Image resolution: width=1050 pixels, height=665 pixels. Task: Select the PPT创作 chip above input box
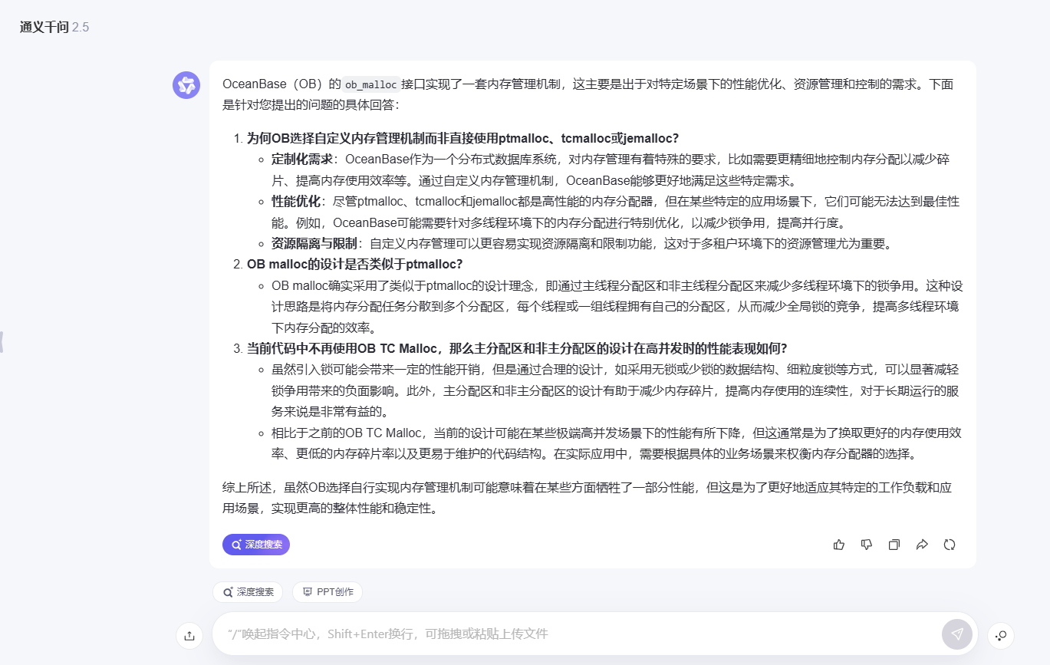pyautogui.click(x=328, y=592)
